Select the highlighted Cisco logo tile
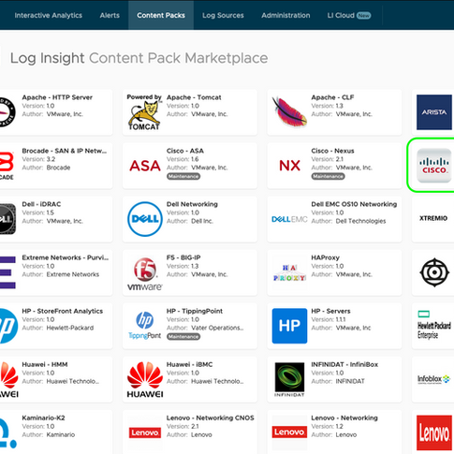 point(434,166)
